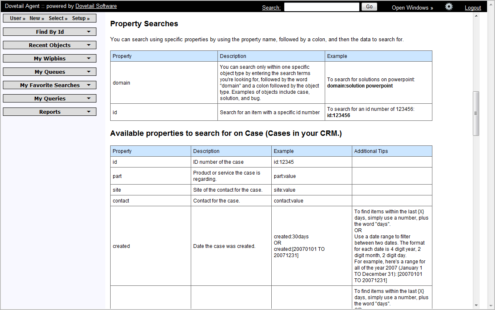Expand the My Queries panel

coord(50,99)
